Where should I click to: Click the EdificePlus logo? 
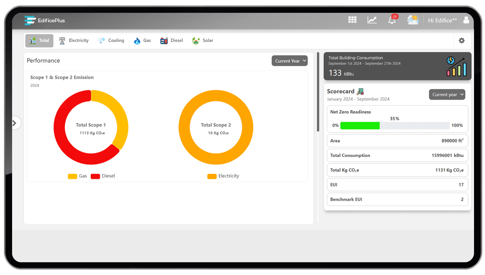pyautogui.click(x=45, y=20)
